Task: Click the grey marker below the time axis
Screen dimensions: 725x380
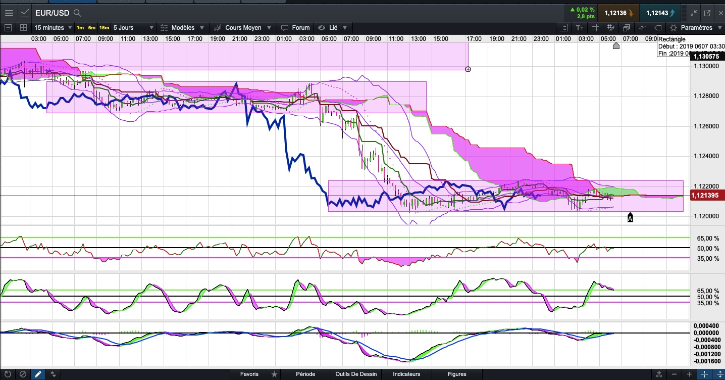Action: [x=616, y=46]
